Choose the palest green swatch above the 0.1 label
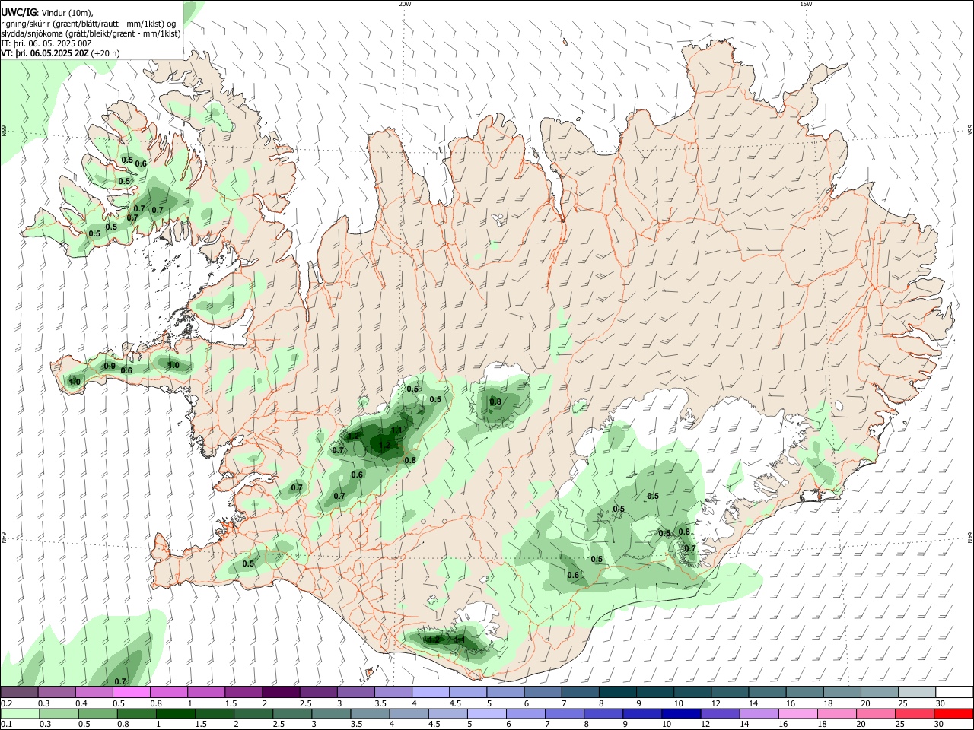This screenshot has height=730, width=974. coord(20,714)
